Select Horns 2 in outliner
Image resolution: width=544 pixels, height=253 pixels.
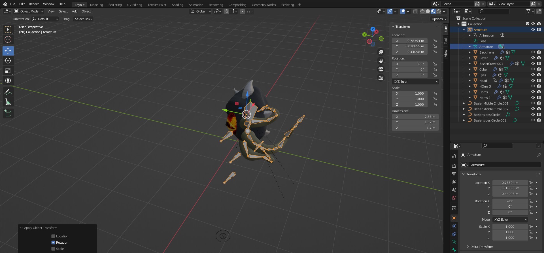484,98
